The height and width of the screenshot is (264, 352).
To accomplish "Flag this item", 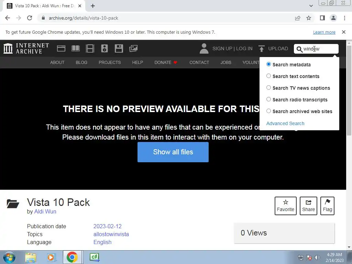I will click(x=327, y=206).
